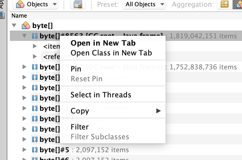Click the byte[]#8563 array instance icon

click(x=35, y=36)
